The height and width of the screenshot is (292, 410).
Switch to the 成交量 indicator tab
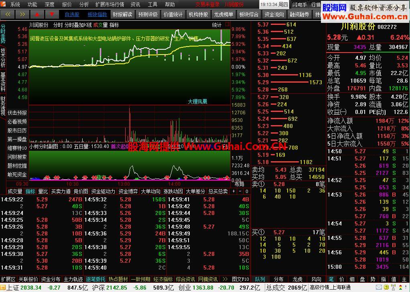coord(15,192)
